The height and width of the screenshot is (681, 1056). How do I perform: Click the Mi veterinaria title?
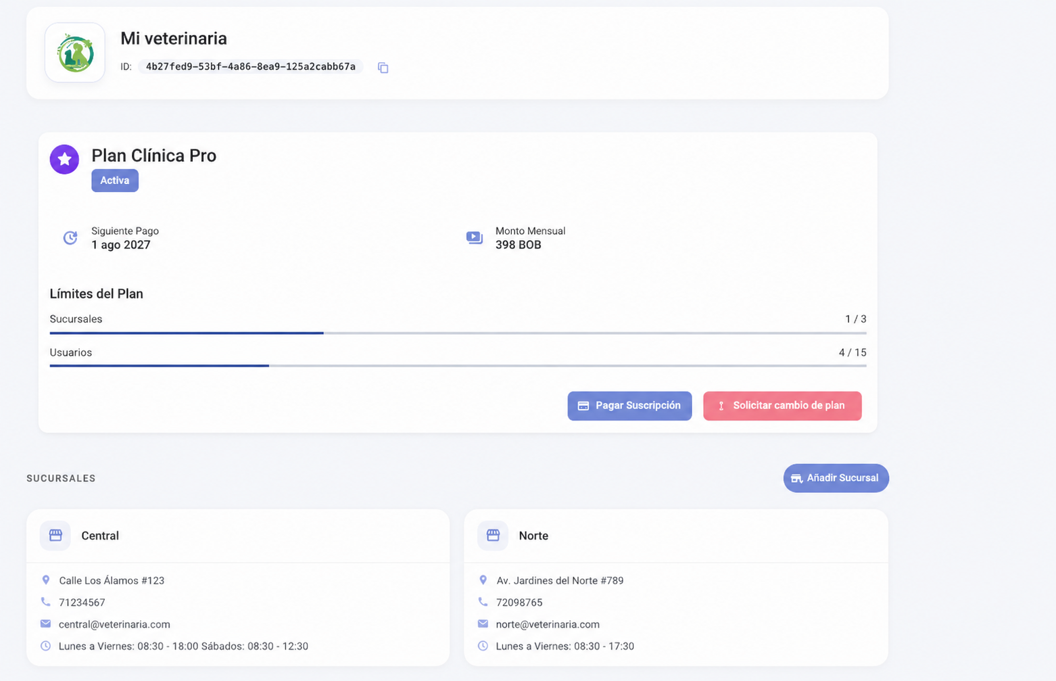[x=174, y=39]
